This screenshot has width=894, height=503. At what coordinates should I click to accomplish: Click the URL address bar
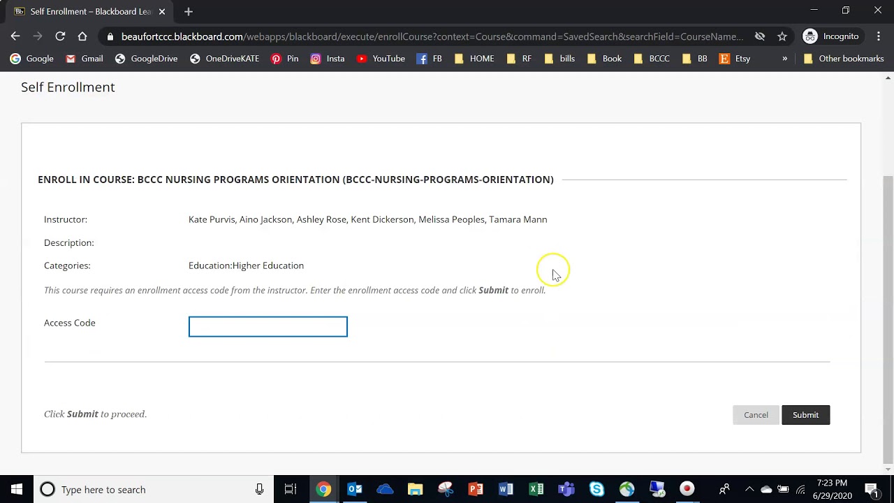(432, 36)
